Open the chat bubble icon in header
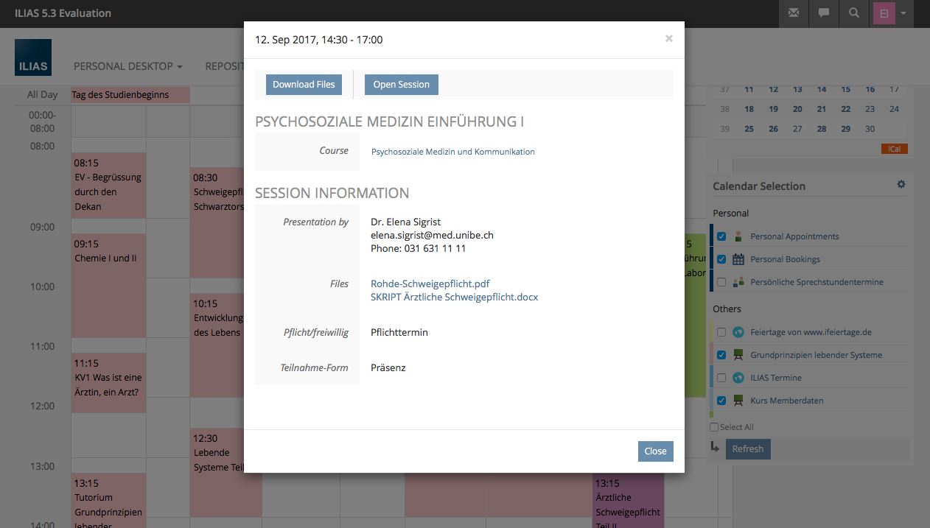This screenshot has height=528, width=930. tap(824, 13)
